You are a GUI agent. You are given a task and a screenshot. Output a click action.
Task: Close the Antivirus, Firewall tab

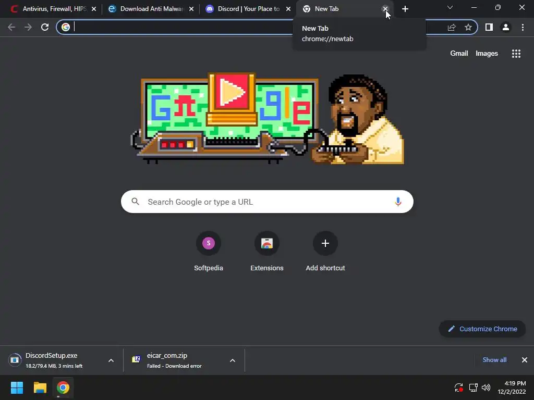pos(94,9)
